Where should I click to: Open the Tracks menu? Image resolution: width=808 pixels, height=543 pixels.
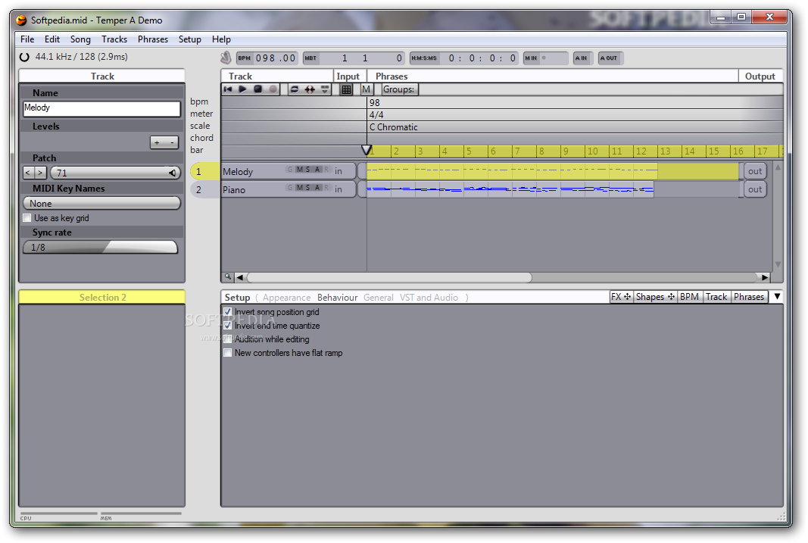point(114,39)
